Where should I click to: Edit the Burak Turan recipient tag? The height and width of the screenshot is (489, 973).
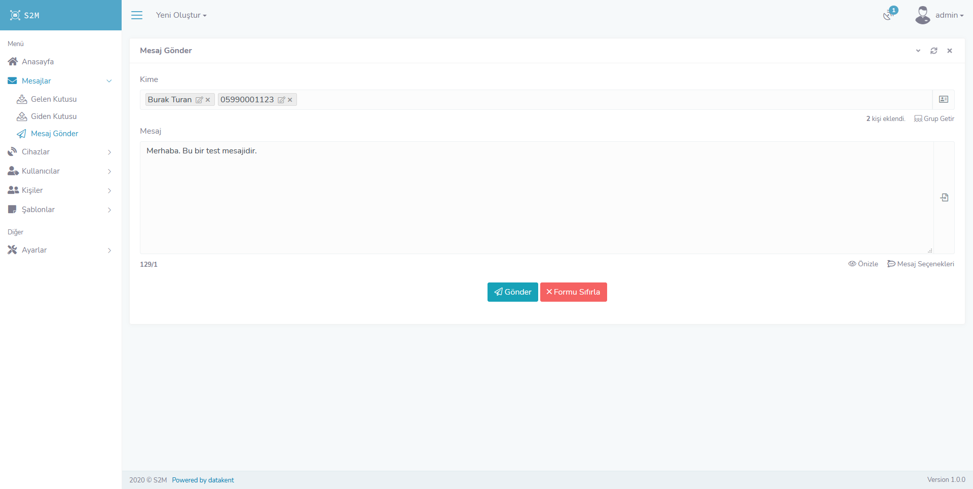pyautogui.click(x=199, y=100)
